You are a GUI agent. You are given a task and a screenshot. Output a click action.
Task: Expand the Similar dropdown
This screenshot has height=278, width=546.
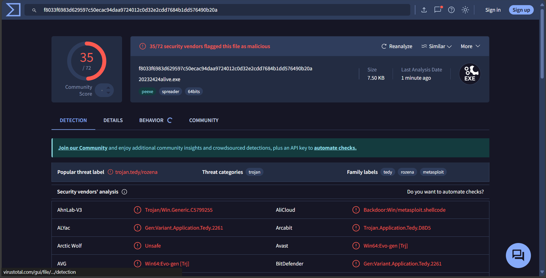[x=436, y=46]
